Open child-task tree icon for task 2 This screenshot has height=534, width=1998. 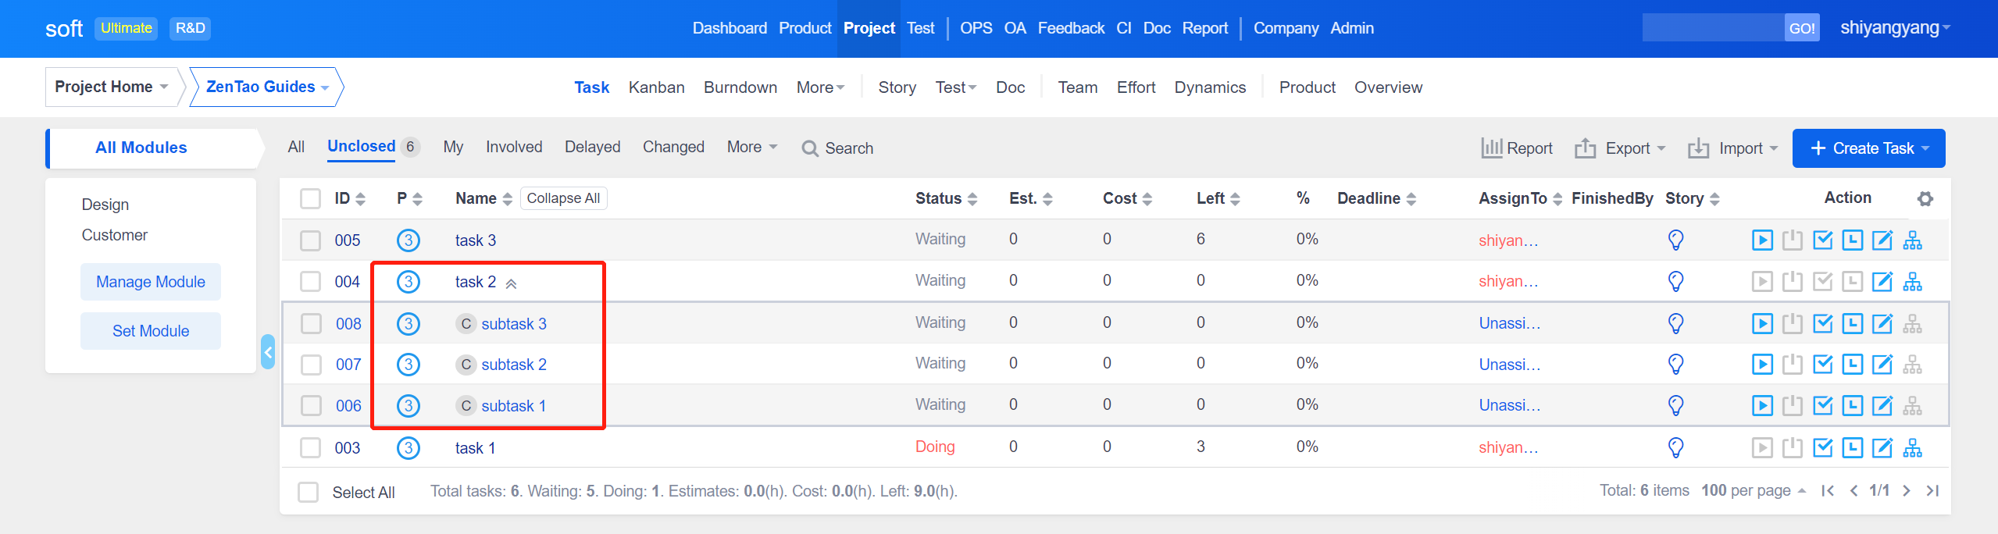pos(1912,282)
